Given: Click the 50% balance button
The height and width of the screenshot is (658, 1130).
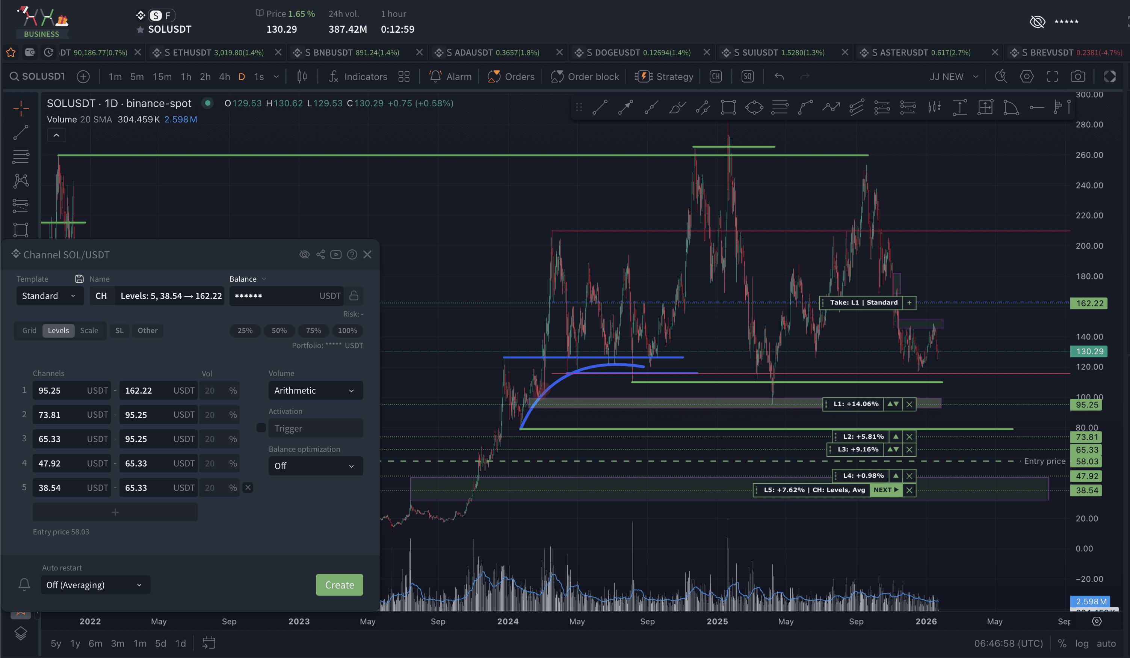Looking at the screenshot, I should click(279, 331).
